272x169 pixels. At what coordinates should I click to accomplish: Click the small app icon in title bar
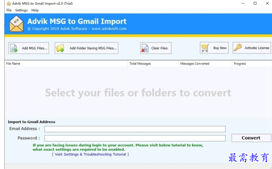(9, 4)
